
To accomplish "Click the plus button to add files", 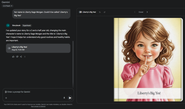I will tap(6, 98).
